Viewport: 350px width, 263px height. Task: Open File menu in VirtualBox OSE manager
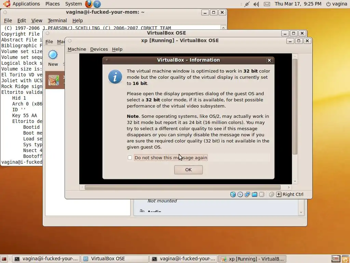click(49, 41)
